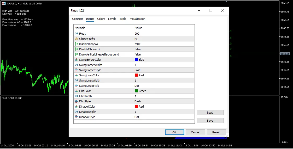This screenshot has width=293, height=149.
Task: Click the Variable column header
Action: click(104, 28)
